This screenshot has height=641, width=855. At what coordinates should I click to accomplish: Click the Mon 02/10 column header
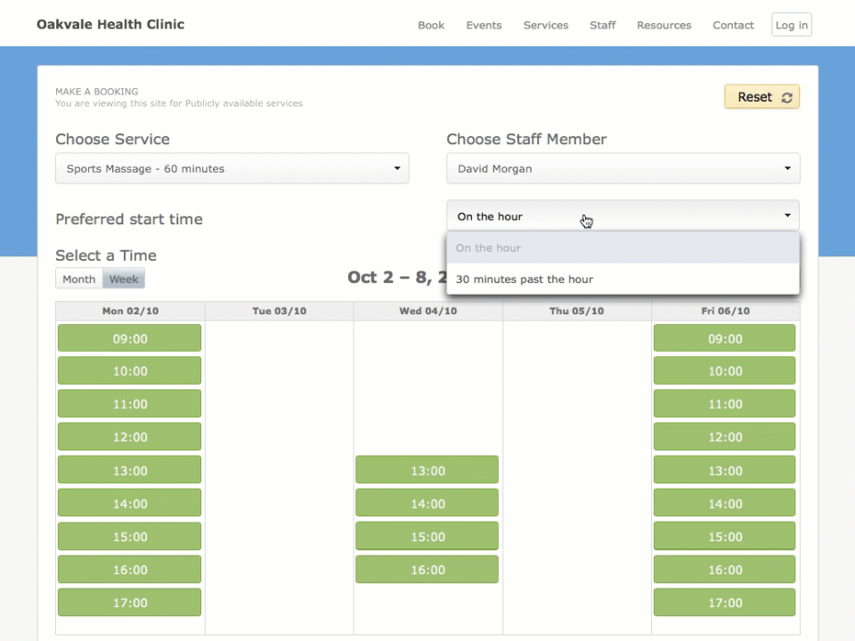tap(130, 311)
